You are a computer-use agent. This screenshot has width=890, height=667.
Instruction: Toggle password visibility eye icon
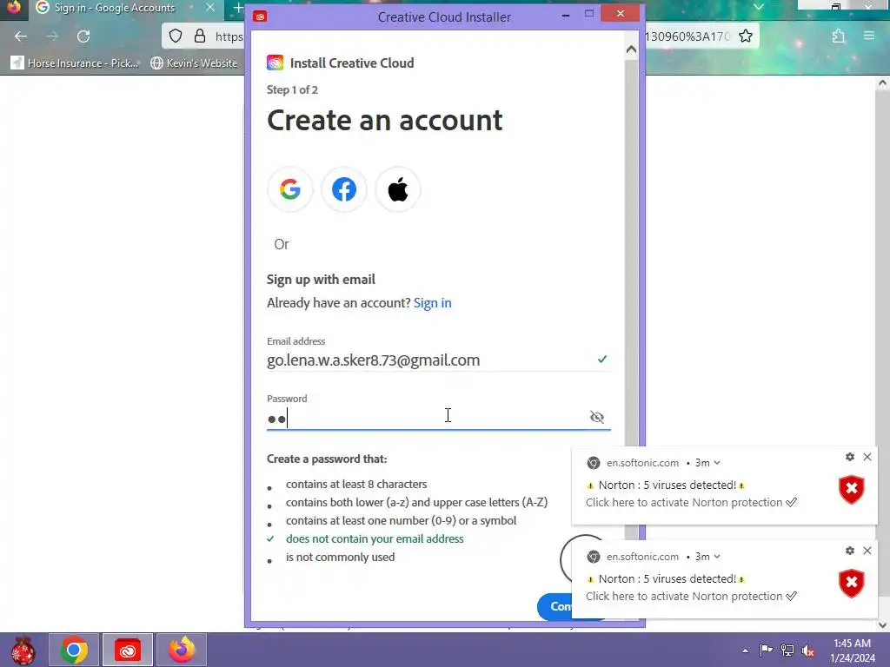coord(596,418)
